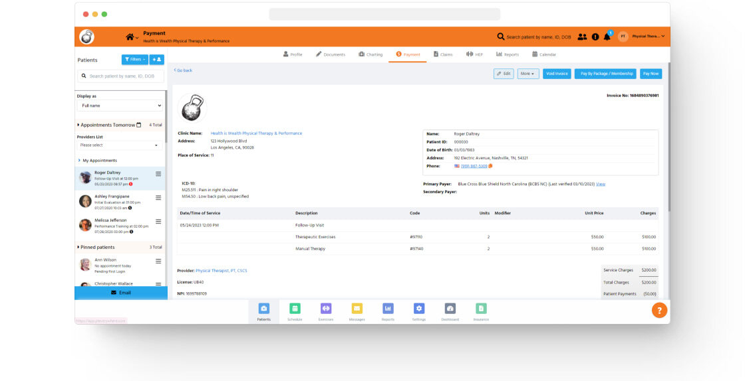This screenshot has width=745, height=381.
Task: Open the Providers List dropdown
Action: (120, 145)
